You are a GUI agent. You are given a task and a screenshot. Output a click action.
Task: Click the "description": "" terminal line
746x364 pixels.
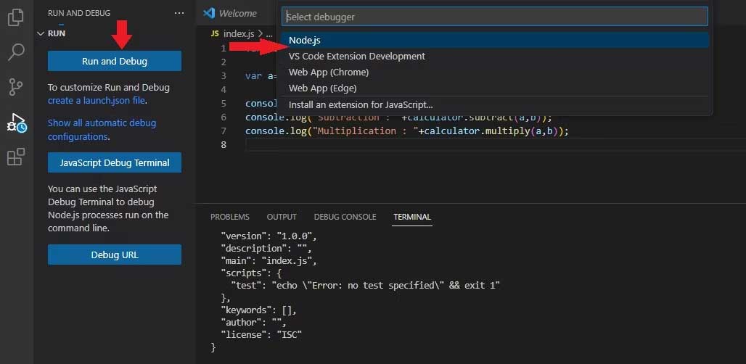point(266,248)
